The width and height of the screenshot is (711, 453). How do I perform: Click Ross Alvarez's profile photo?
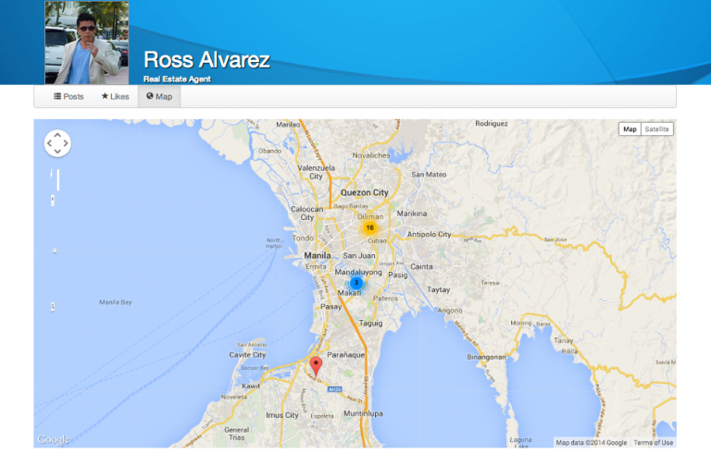[87, 43]
